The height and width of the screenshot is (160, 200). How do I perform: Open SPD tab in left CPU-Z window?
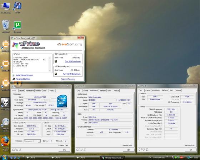[45, 91]
